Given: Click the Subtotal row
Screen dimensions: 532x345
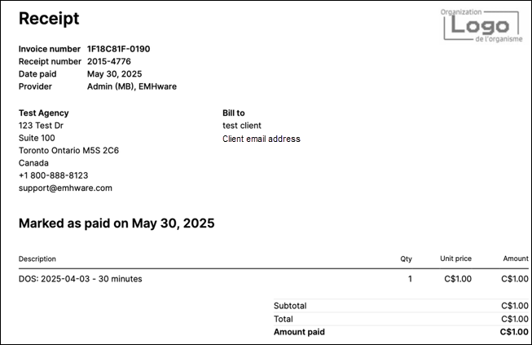Looking at the screenshot, I should [401, 306].
